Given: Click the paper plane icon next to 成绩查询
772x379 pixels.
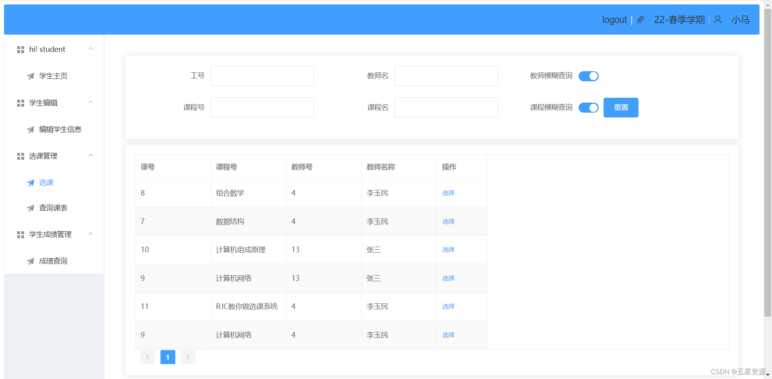Looking at the screenshot, I should click(x=31, y=261).
